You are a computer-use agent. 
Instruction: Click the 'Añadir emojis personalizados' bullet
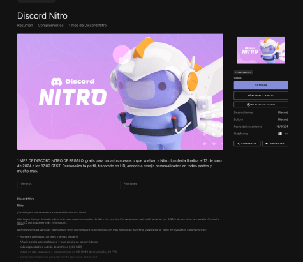(x=59, y=242)
